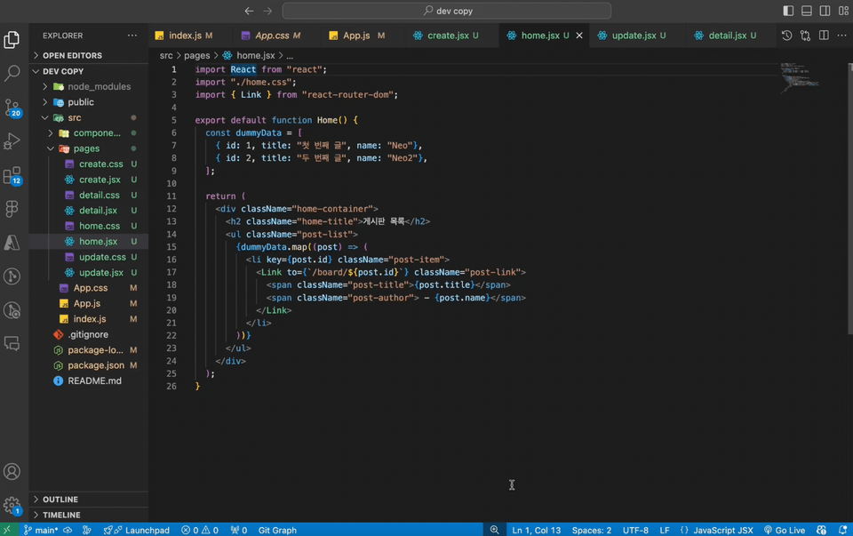Click the Open Changes history icon in the editor toolbar
This screenshot has width=853, height=536.
[x=786, y=36]
